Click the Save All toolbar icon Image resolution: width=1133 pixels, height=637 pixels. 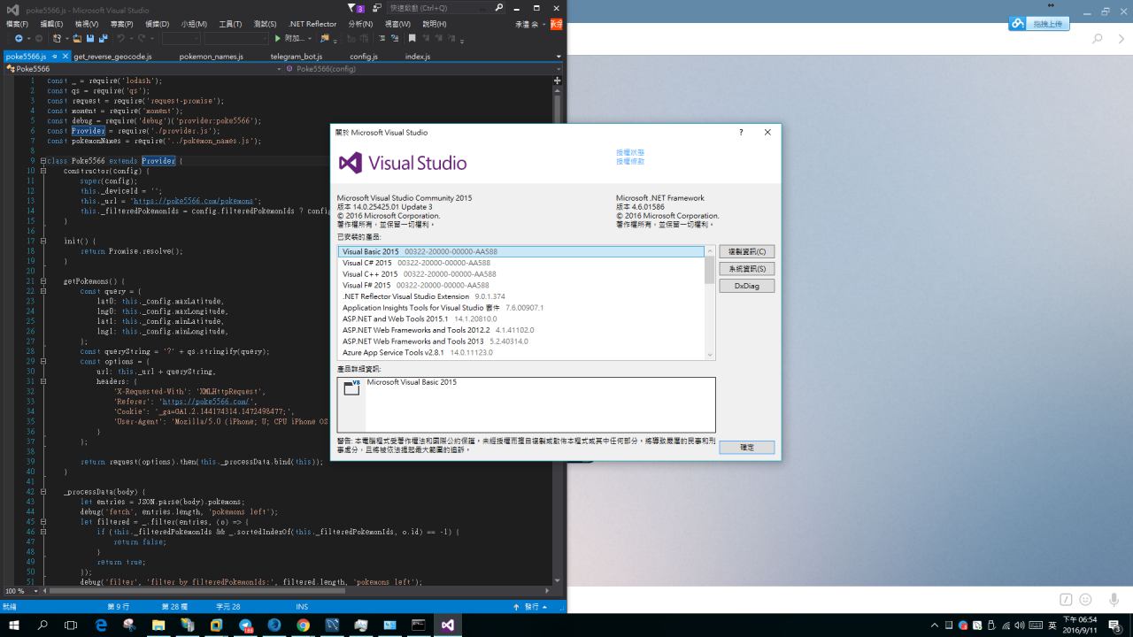(x=104, y=39)
